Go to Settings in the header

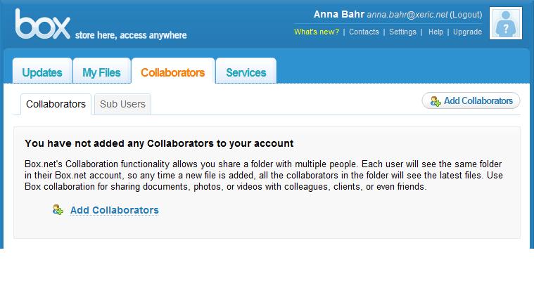(402, 32)
